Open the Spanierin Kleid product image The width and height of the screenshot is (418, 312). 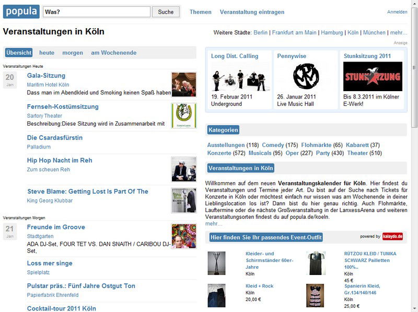tap(315, 295)
